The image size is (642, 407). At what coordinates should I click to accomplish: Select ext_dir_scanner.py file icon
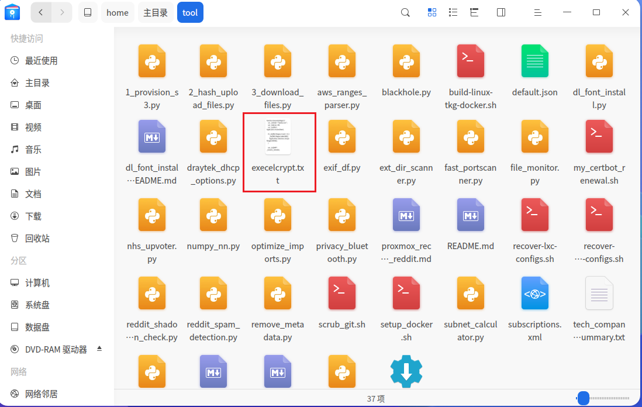tap(406, 136)
